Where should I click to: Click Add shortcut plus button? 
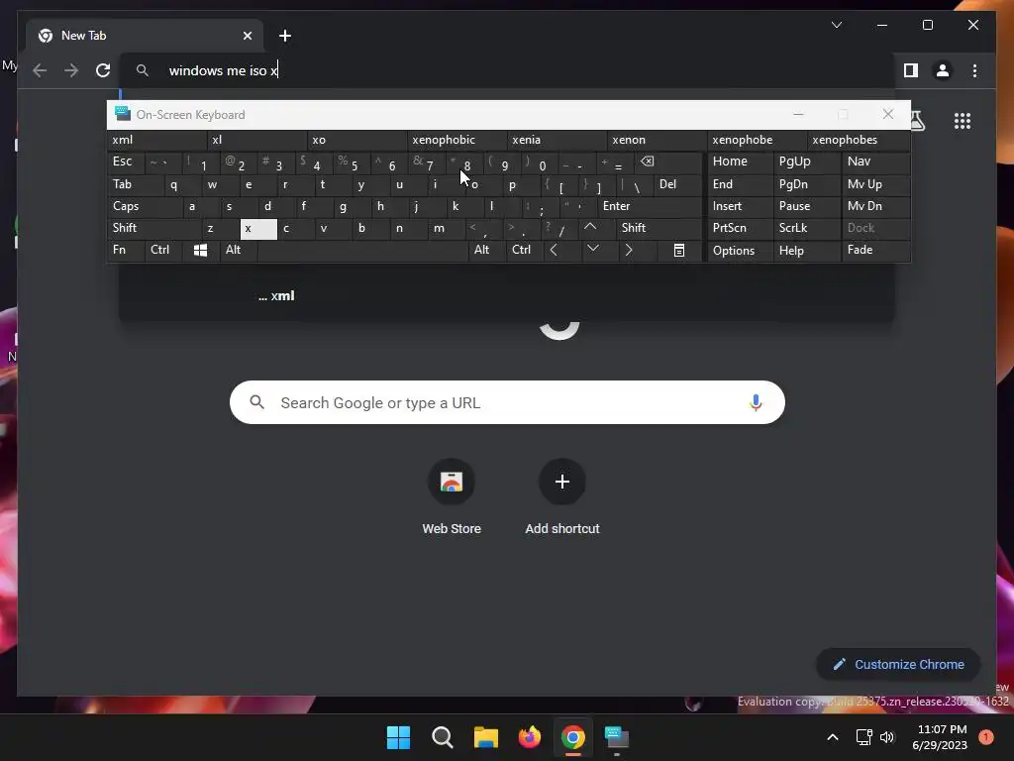coord(562,482)
